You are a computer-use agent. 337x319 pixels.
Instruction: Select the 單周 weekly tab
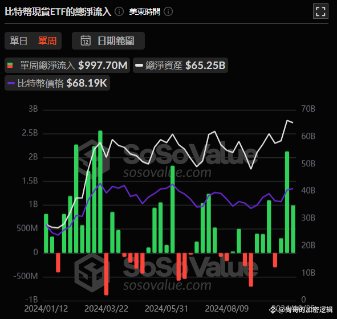[x=47, y=41]
